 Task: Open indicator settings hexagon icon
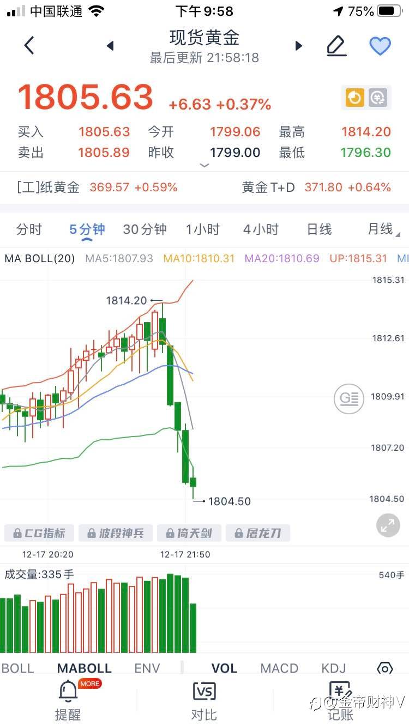[385, 669]
